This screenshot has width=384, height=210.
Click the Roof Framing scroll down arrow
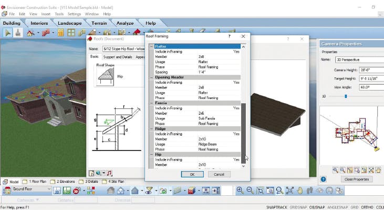coord(243,166)
